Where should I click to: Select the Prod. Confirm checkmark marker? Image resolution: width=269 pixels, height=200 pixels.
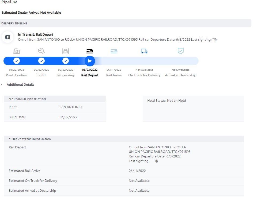tap(17, 61)
